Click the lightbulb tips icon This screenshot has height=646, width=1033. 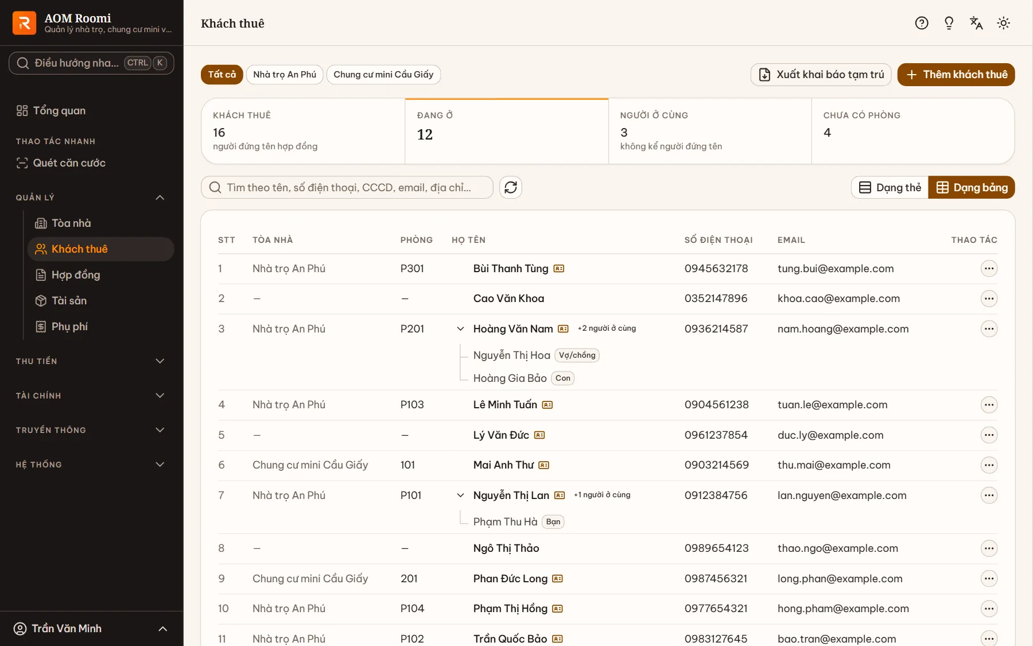pos(949,23)
